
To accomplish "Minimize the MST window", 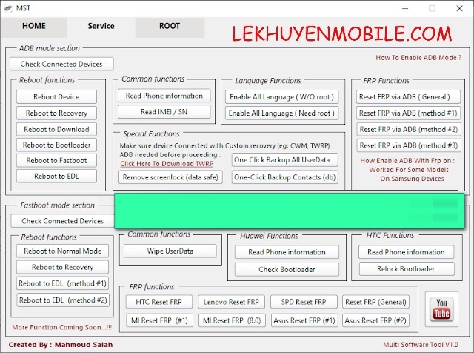I will point(405,8).
